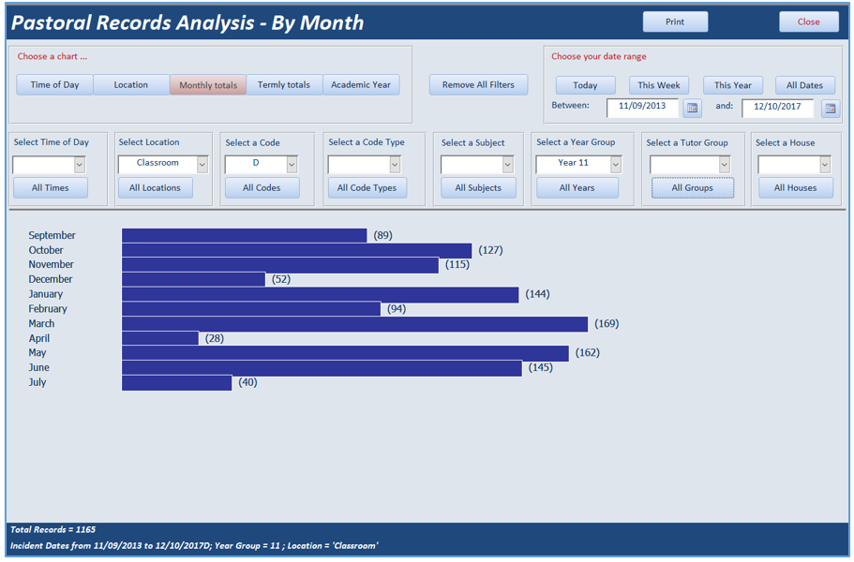The image size is (854, 562).
Task: Open calendar picker for end date
Action: [830, 109]
